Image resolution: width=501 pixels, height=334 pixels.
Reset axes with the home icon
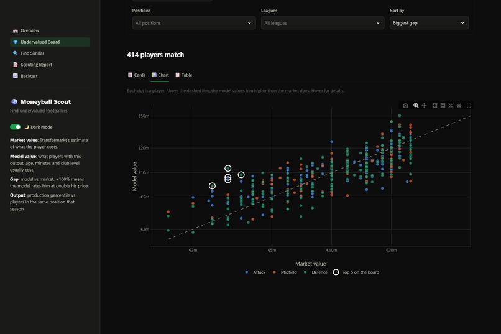point(459,106)
